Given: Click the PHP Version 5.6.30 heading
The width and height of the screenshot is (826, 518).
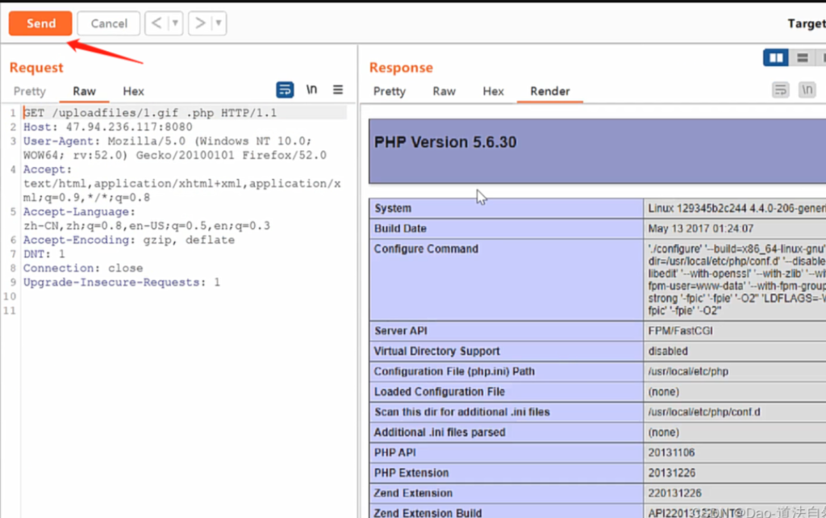Looking at the screenshot, I should (445, 142).
